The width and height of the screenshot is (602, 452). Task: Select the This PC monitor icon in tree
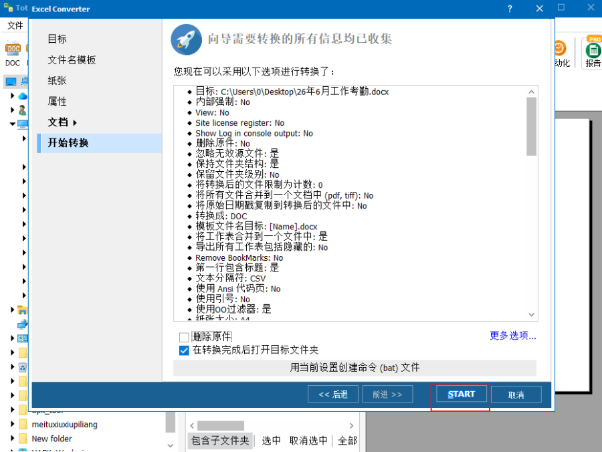[23, 124]
